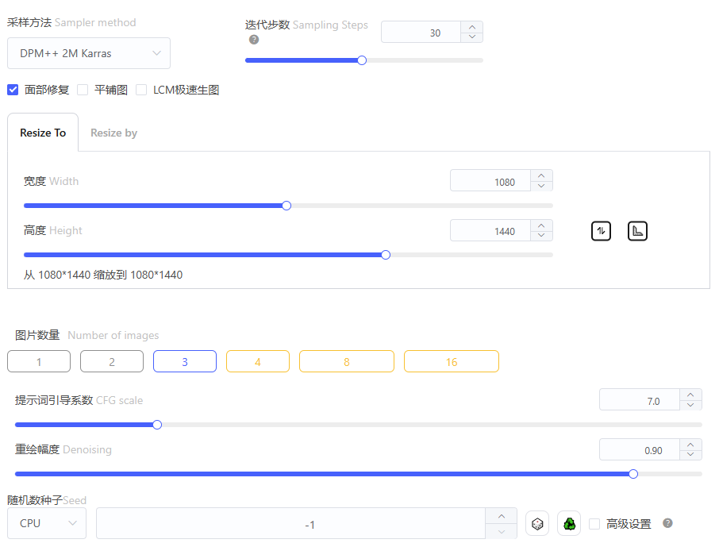
Task: Click the green recycle seed icon
Action: [x=569, y=523]
